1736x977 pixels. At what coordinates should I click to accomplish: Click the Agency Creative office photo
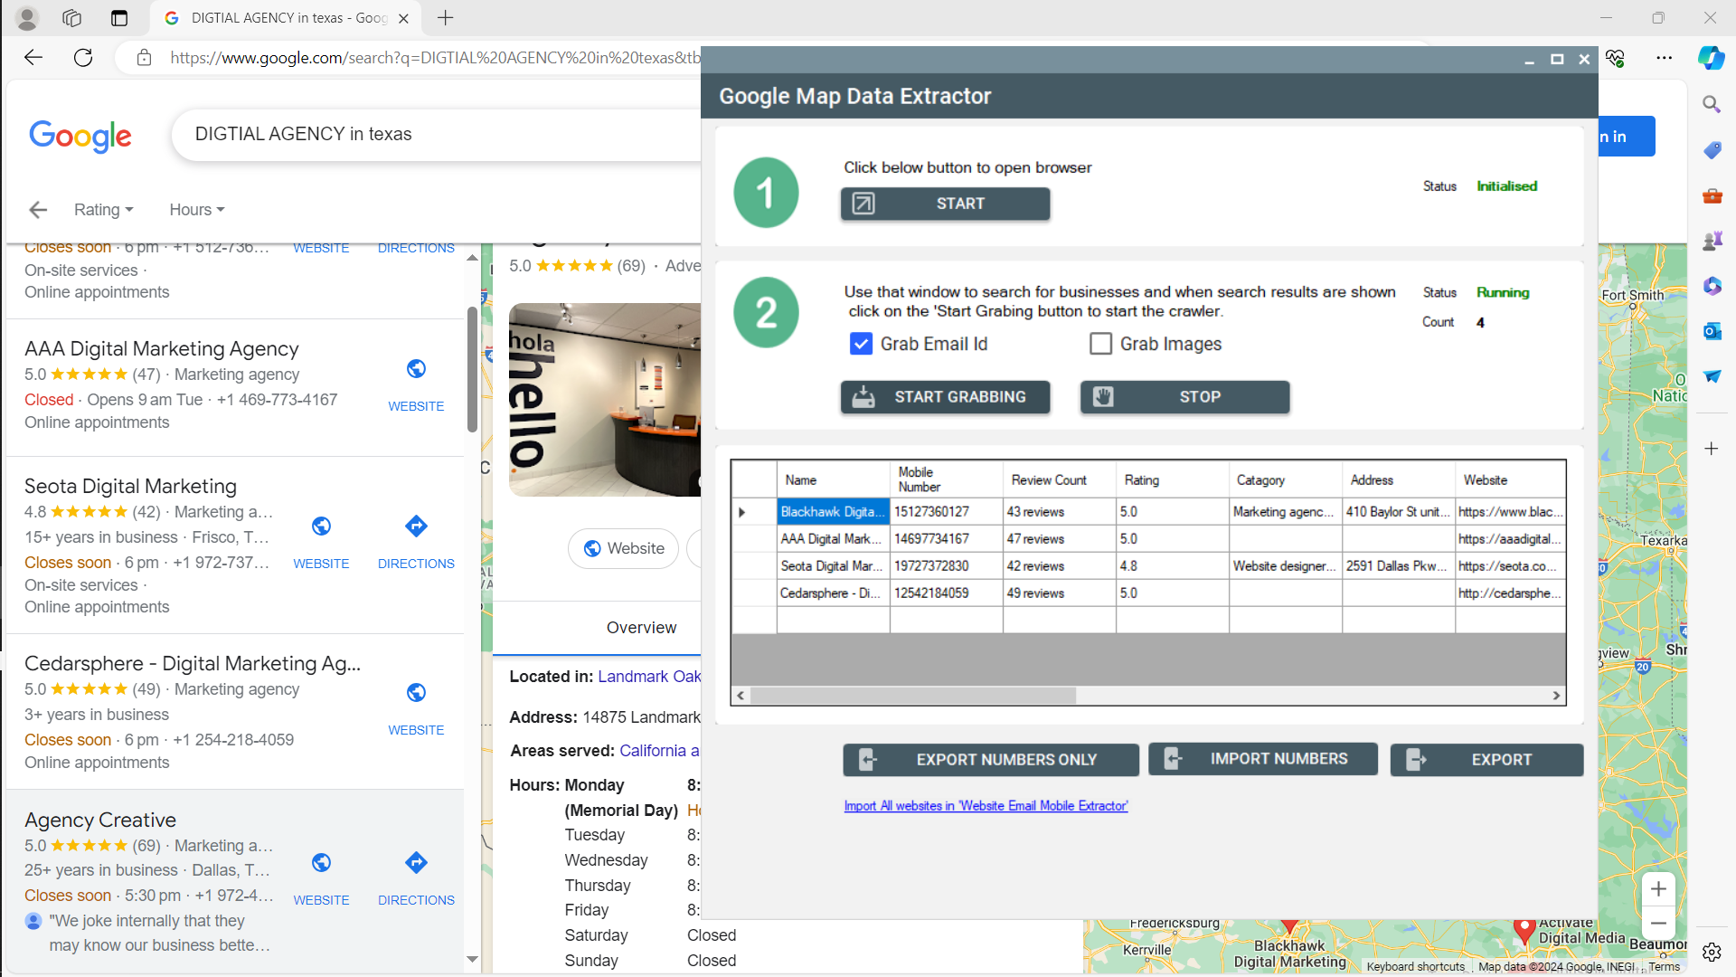[605, 400]
